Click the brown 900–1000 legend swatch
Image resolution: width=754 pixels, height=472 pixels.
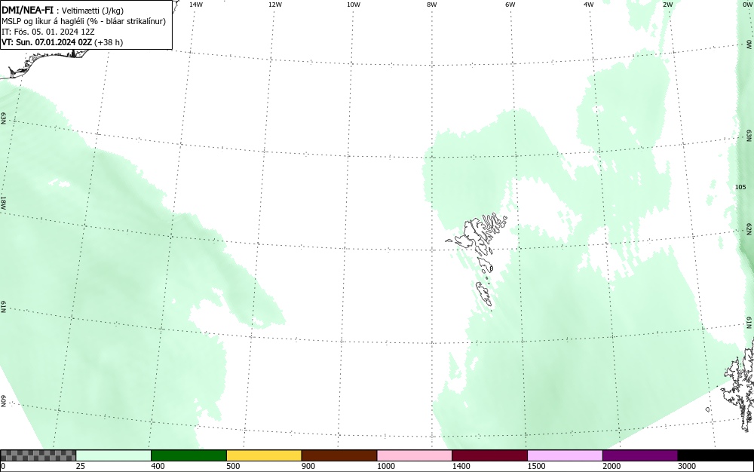click(x=339, y=455)
